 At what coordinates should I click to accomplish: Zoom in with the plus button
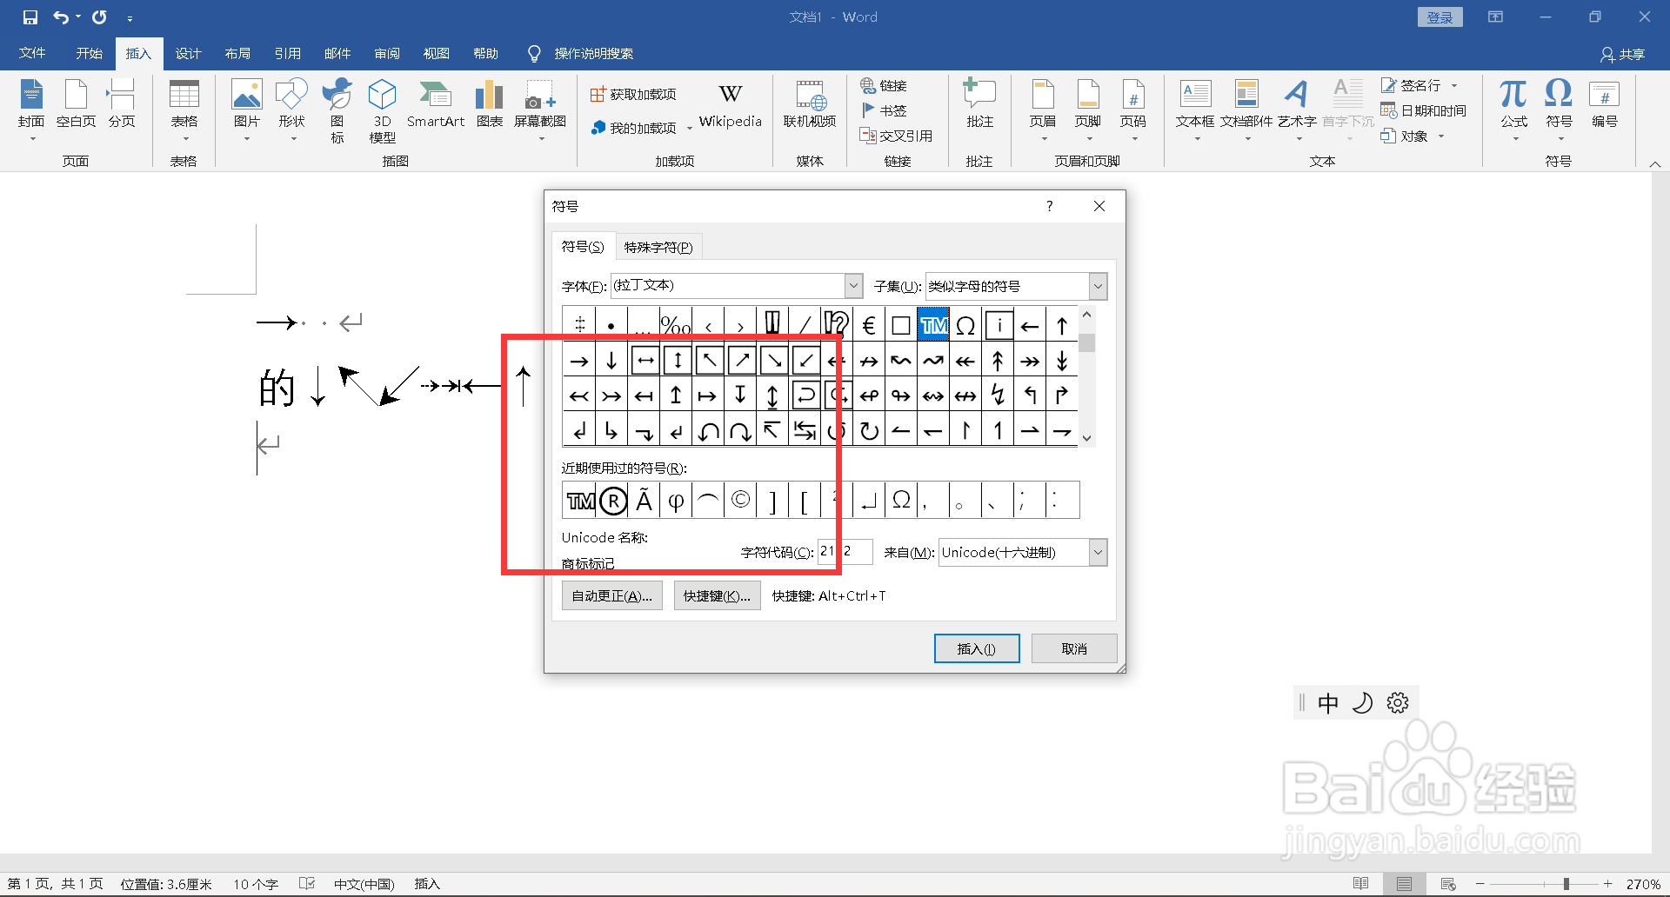pyautogui.click(x=1608, y=884)
